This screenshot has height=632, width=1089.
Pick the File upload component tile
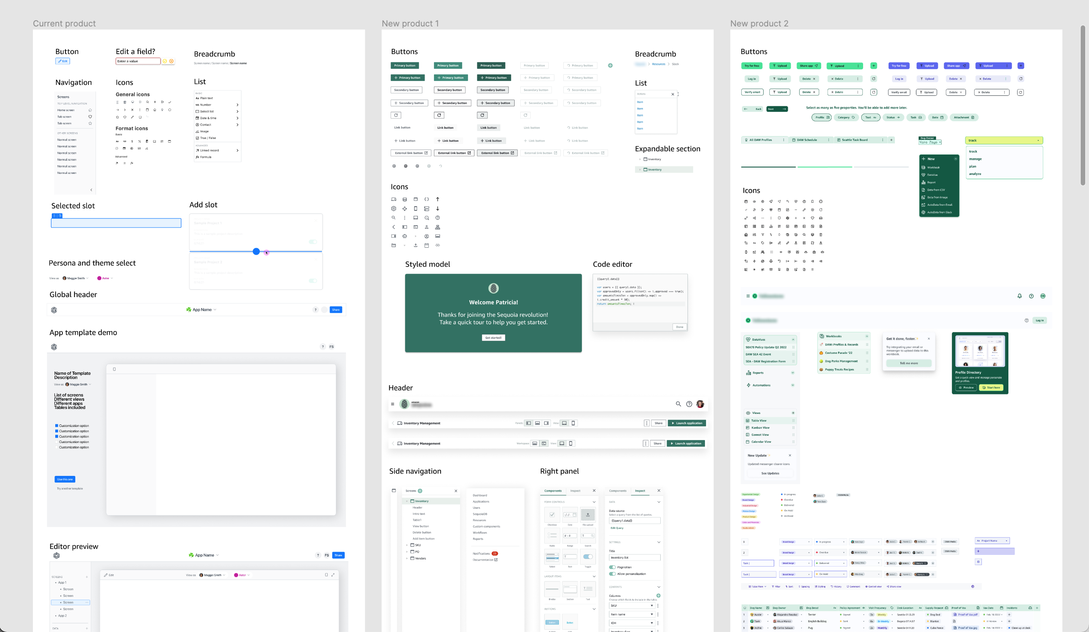pos(588,514)
